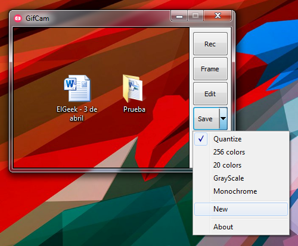Open the Edit button
This screenshot has height=246, width=298.
[210, 94]
